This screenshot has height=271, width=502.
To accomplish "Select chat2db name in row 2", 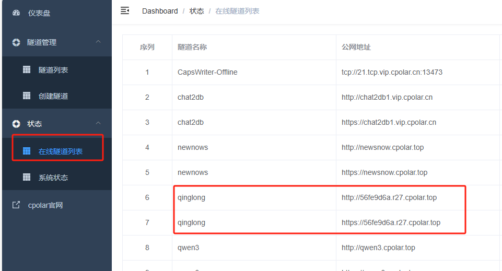I will coord(191,97).
